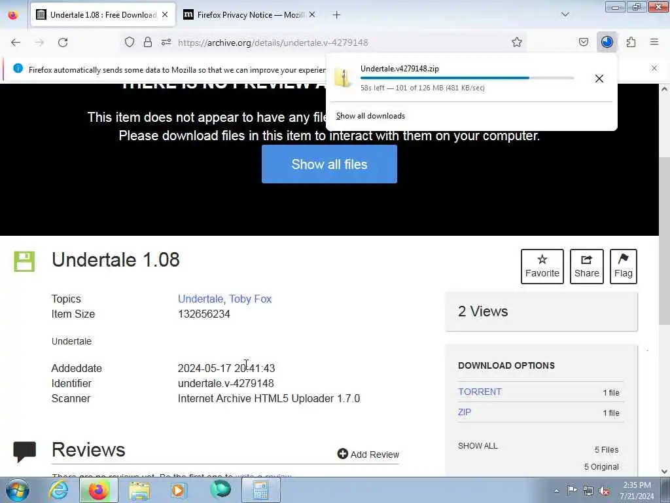The height and width of the screenshot is (503, 670).
Task: Open a new tab with plus button
Action: (337, 15)
